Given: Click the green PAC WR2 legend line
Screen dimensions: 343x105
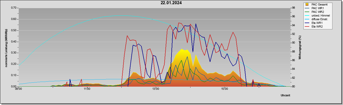Looking at the screenshot, I should pos(307,12).
